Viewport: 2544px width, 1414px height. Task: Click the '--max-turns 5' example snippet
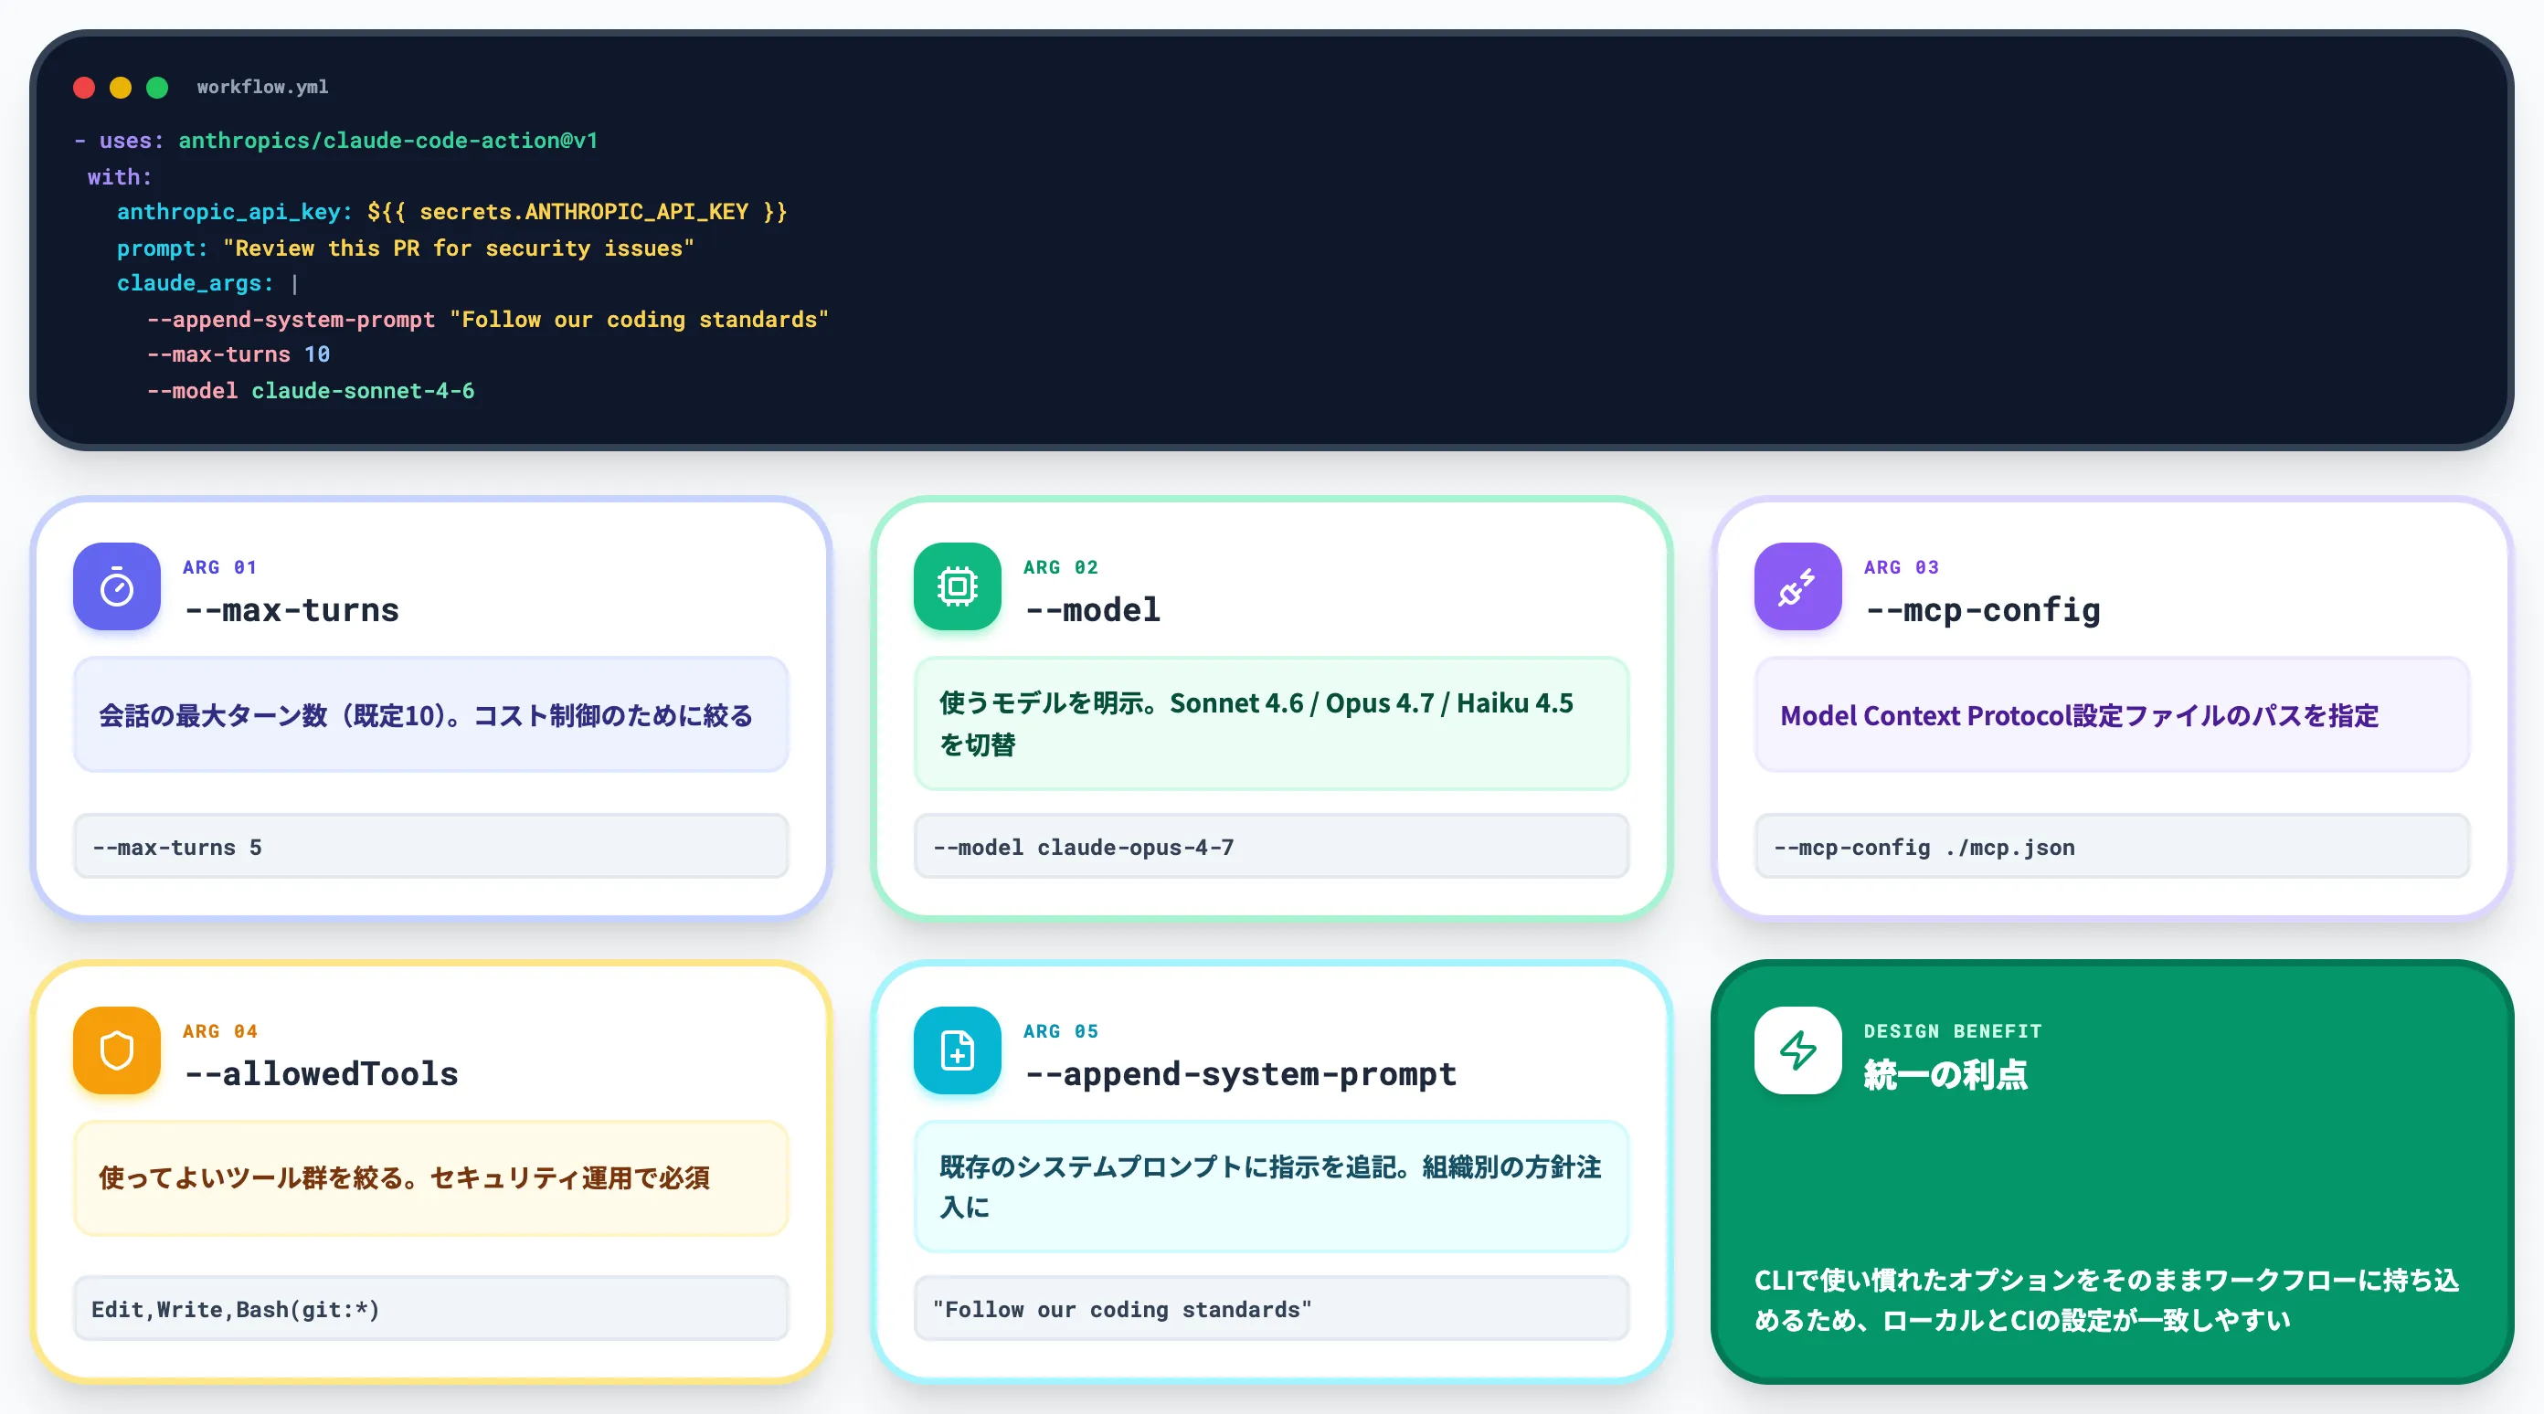(430, 848)
